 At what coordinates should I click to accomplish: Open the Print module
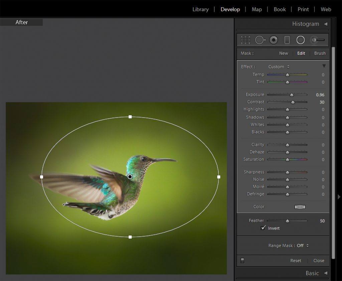point(303,9)
